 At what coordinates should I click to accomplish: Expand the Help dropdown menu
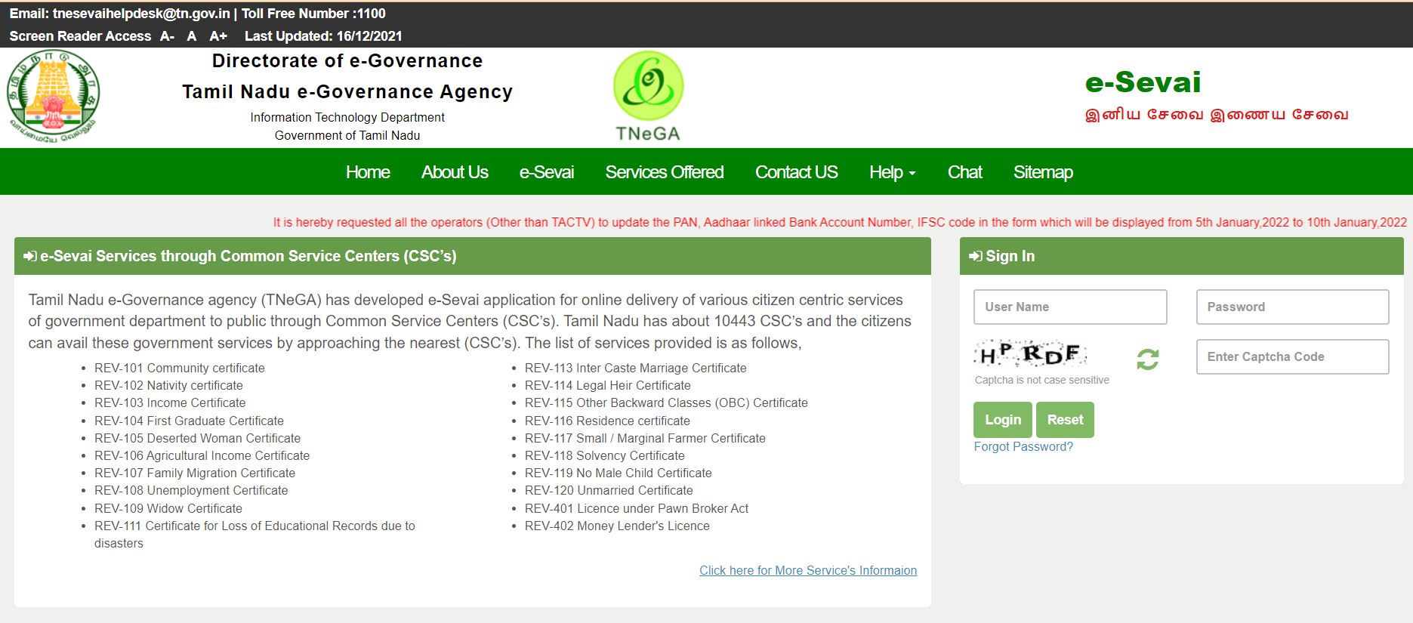point(892,172)
